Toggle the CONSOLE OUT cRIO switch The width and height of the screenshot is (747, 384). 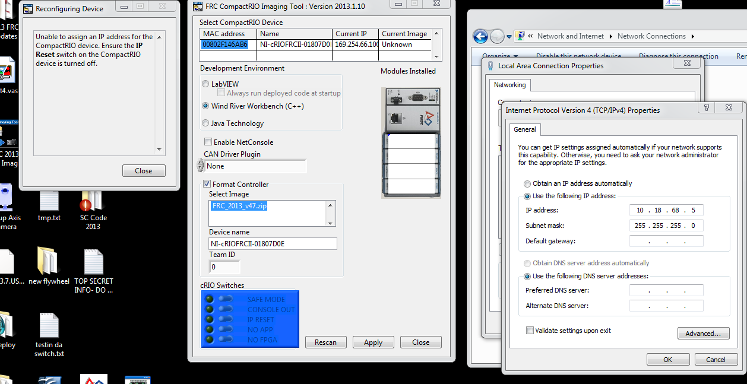click(x=225, y=309)
